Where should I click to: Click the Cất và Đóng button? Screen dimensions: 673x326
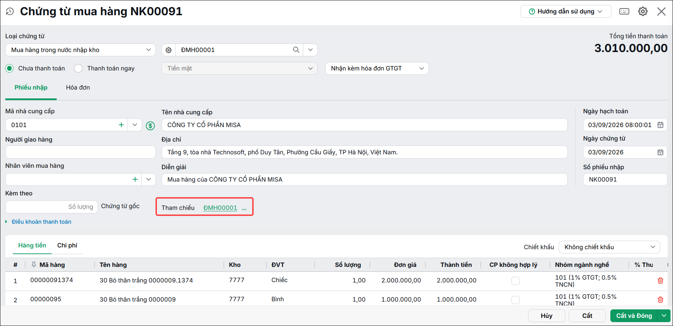tap(634, 316)
